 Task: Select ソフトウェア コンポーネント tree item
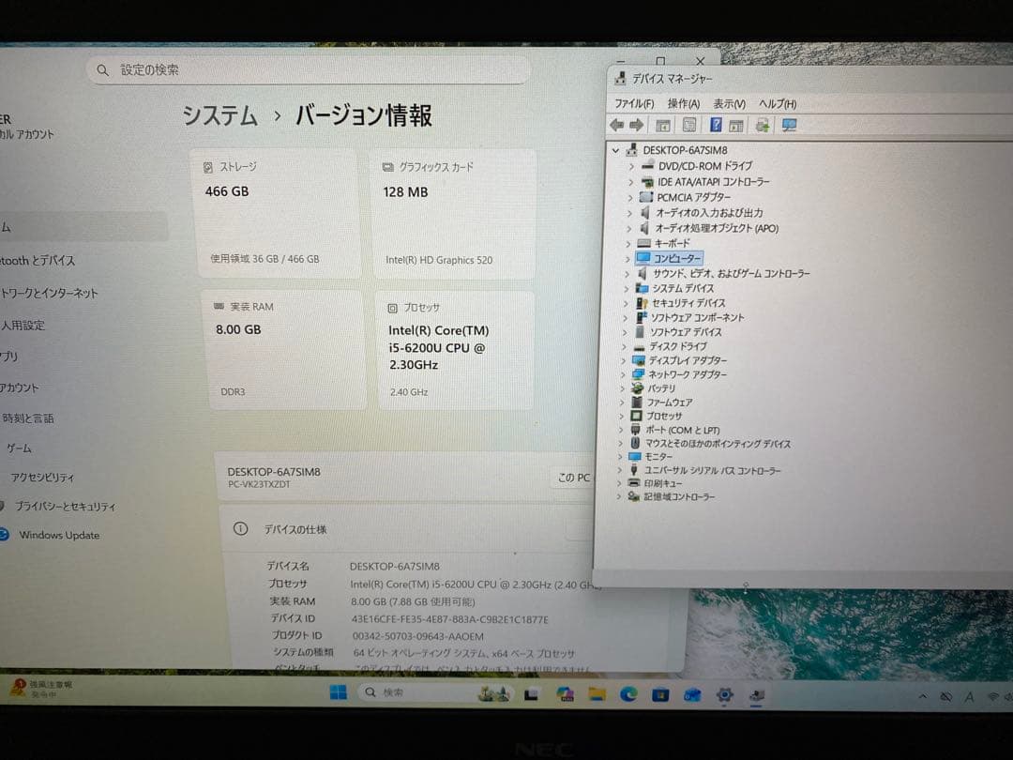tap(698, 318)
